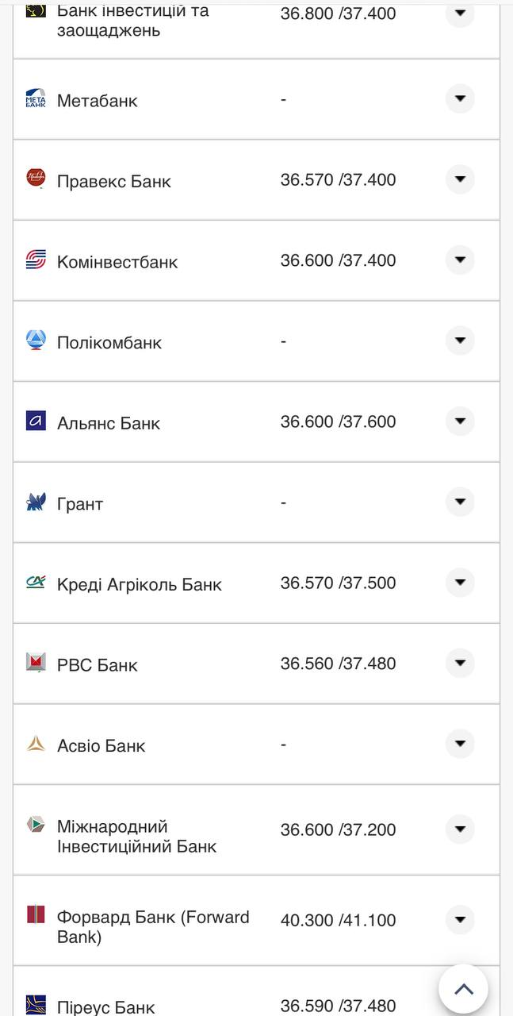This screenshot has height=1016, width=513.
Task: Click the Правекс Банк logo icon
Action: pos(36,179)
